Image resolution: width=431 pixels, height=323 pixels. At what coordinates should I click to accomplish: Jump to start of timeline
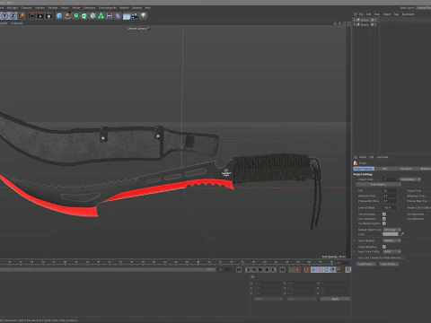click(x=239, y=270)
